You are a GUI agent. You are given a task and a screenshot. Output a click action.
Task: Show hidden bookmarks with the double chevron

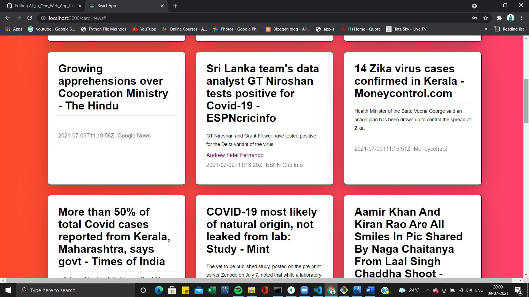pos(486,29)
